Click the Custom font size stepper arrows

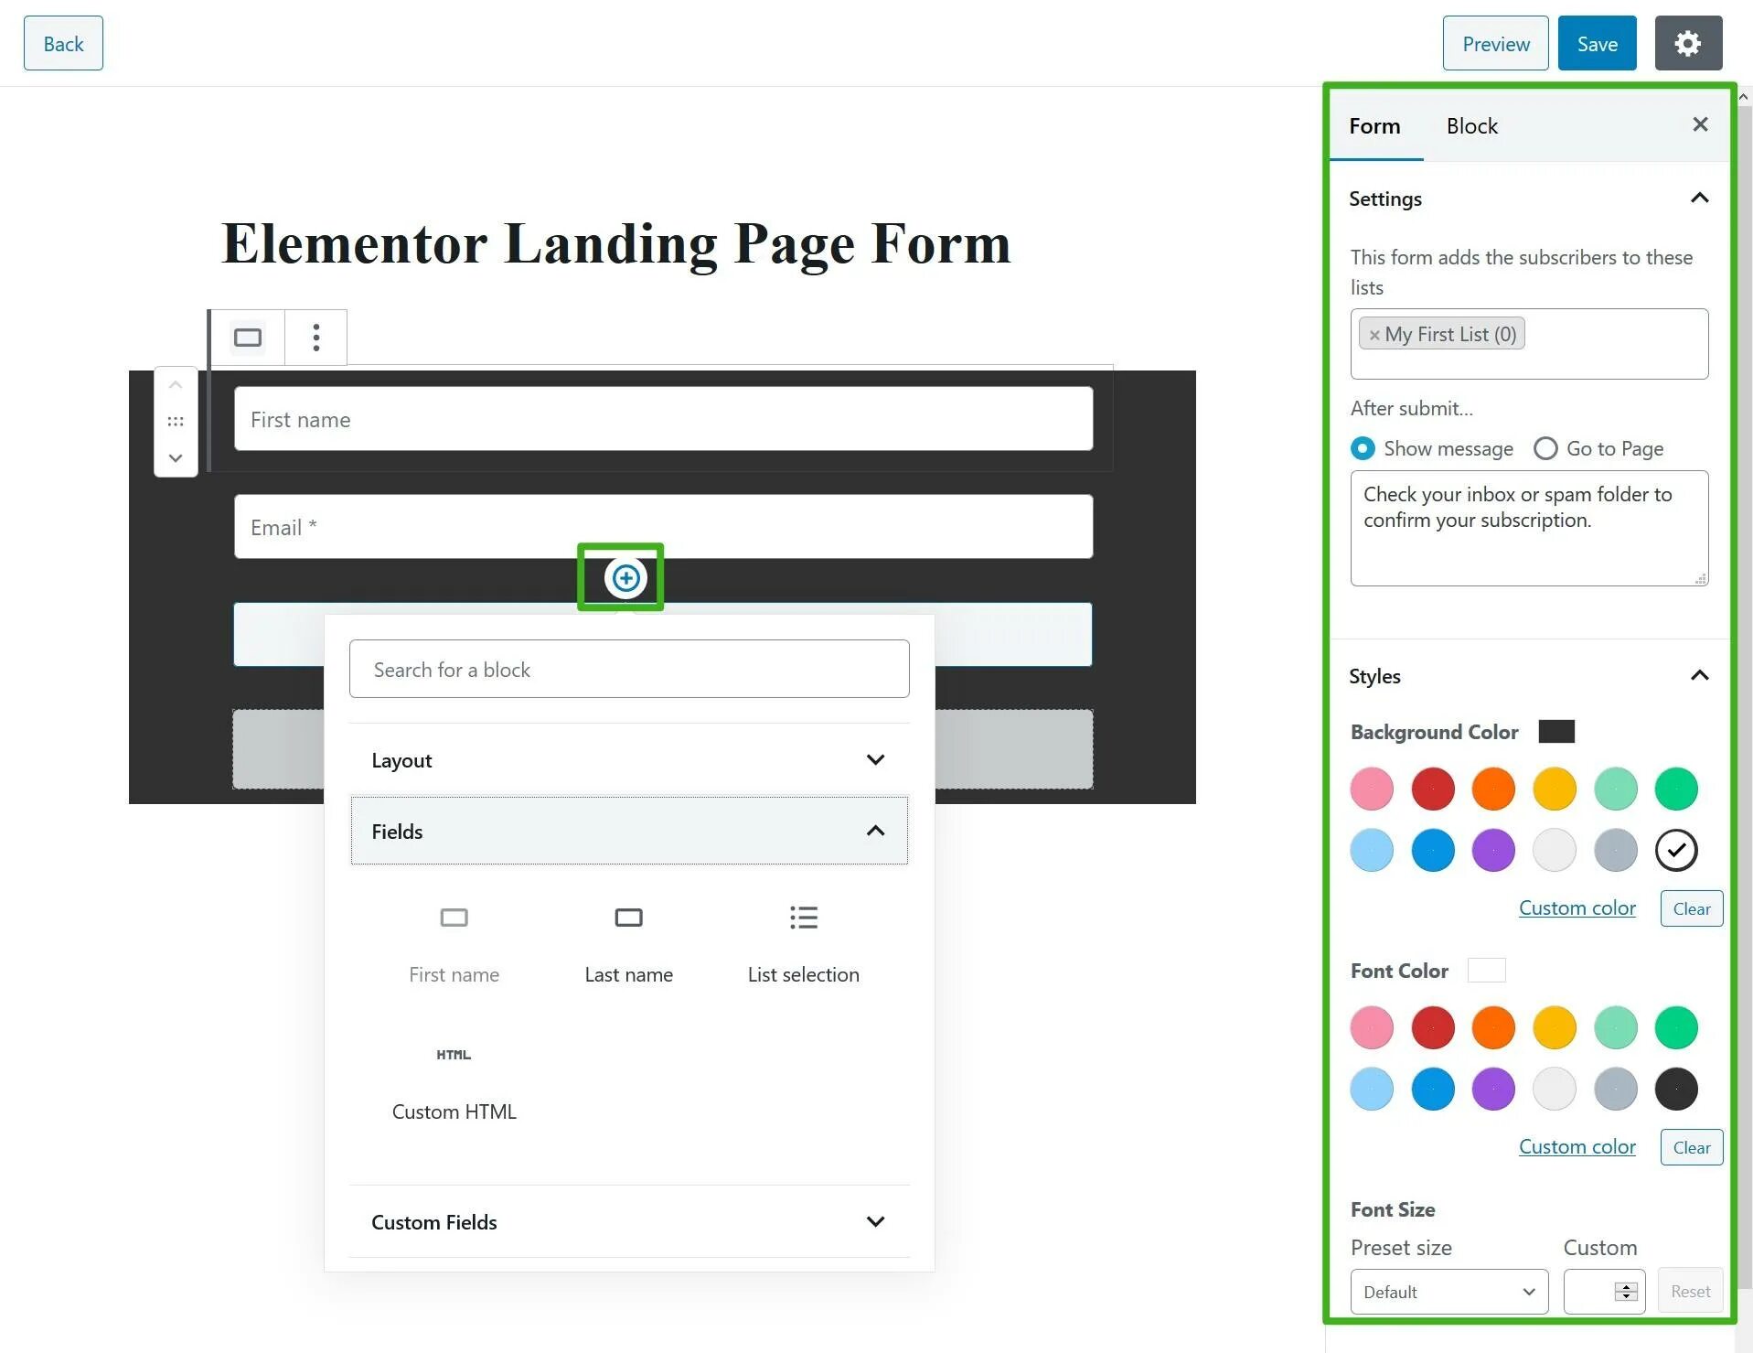click(1626, 1292)
